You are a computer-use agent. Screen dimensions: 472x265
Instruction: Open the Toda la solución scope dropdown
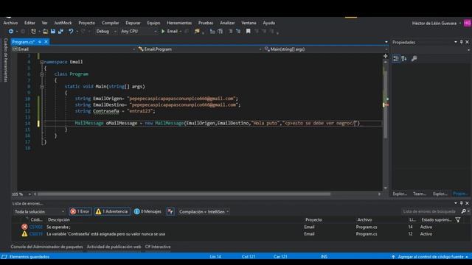(39, 211)
